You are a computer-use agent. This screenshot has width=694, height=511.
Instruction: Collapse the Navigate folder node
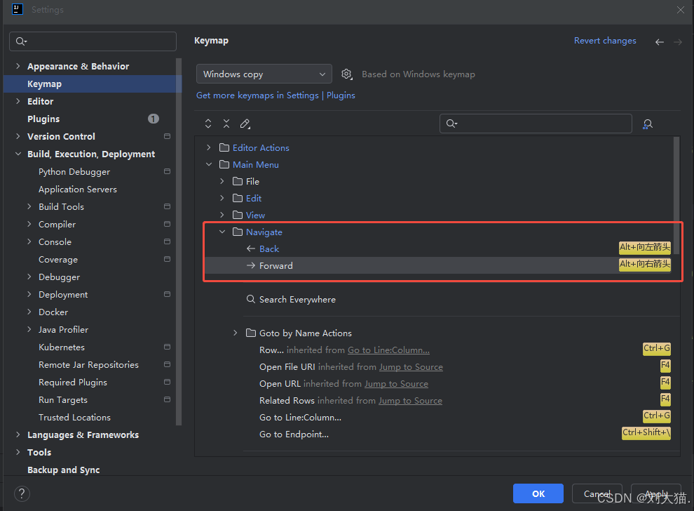(x=222, y=232)
